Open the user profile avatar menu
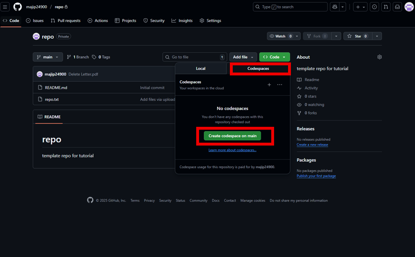The image size is (415, 257). [409, 7]
